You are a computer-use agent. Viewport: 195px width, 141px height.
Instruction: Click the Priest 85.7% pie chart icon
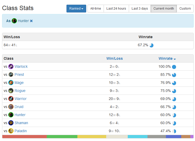pyautogui.click(x=174, y=75)
